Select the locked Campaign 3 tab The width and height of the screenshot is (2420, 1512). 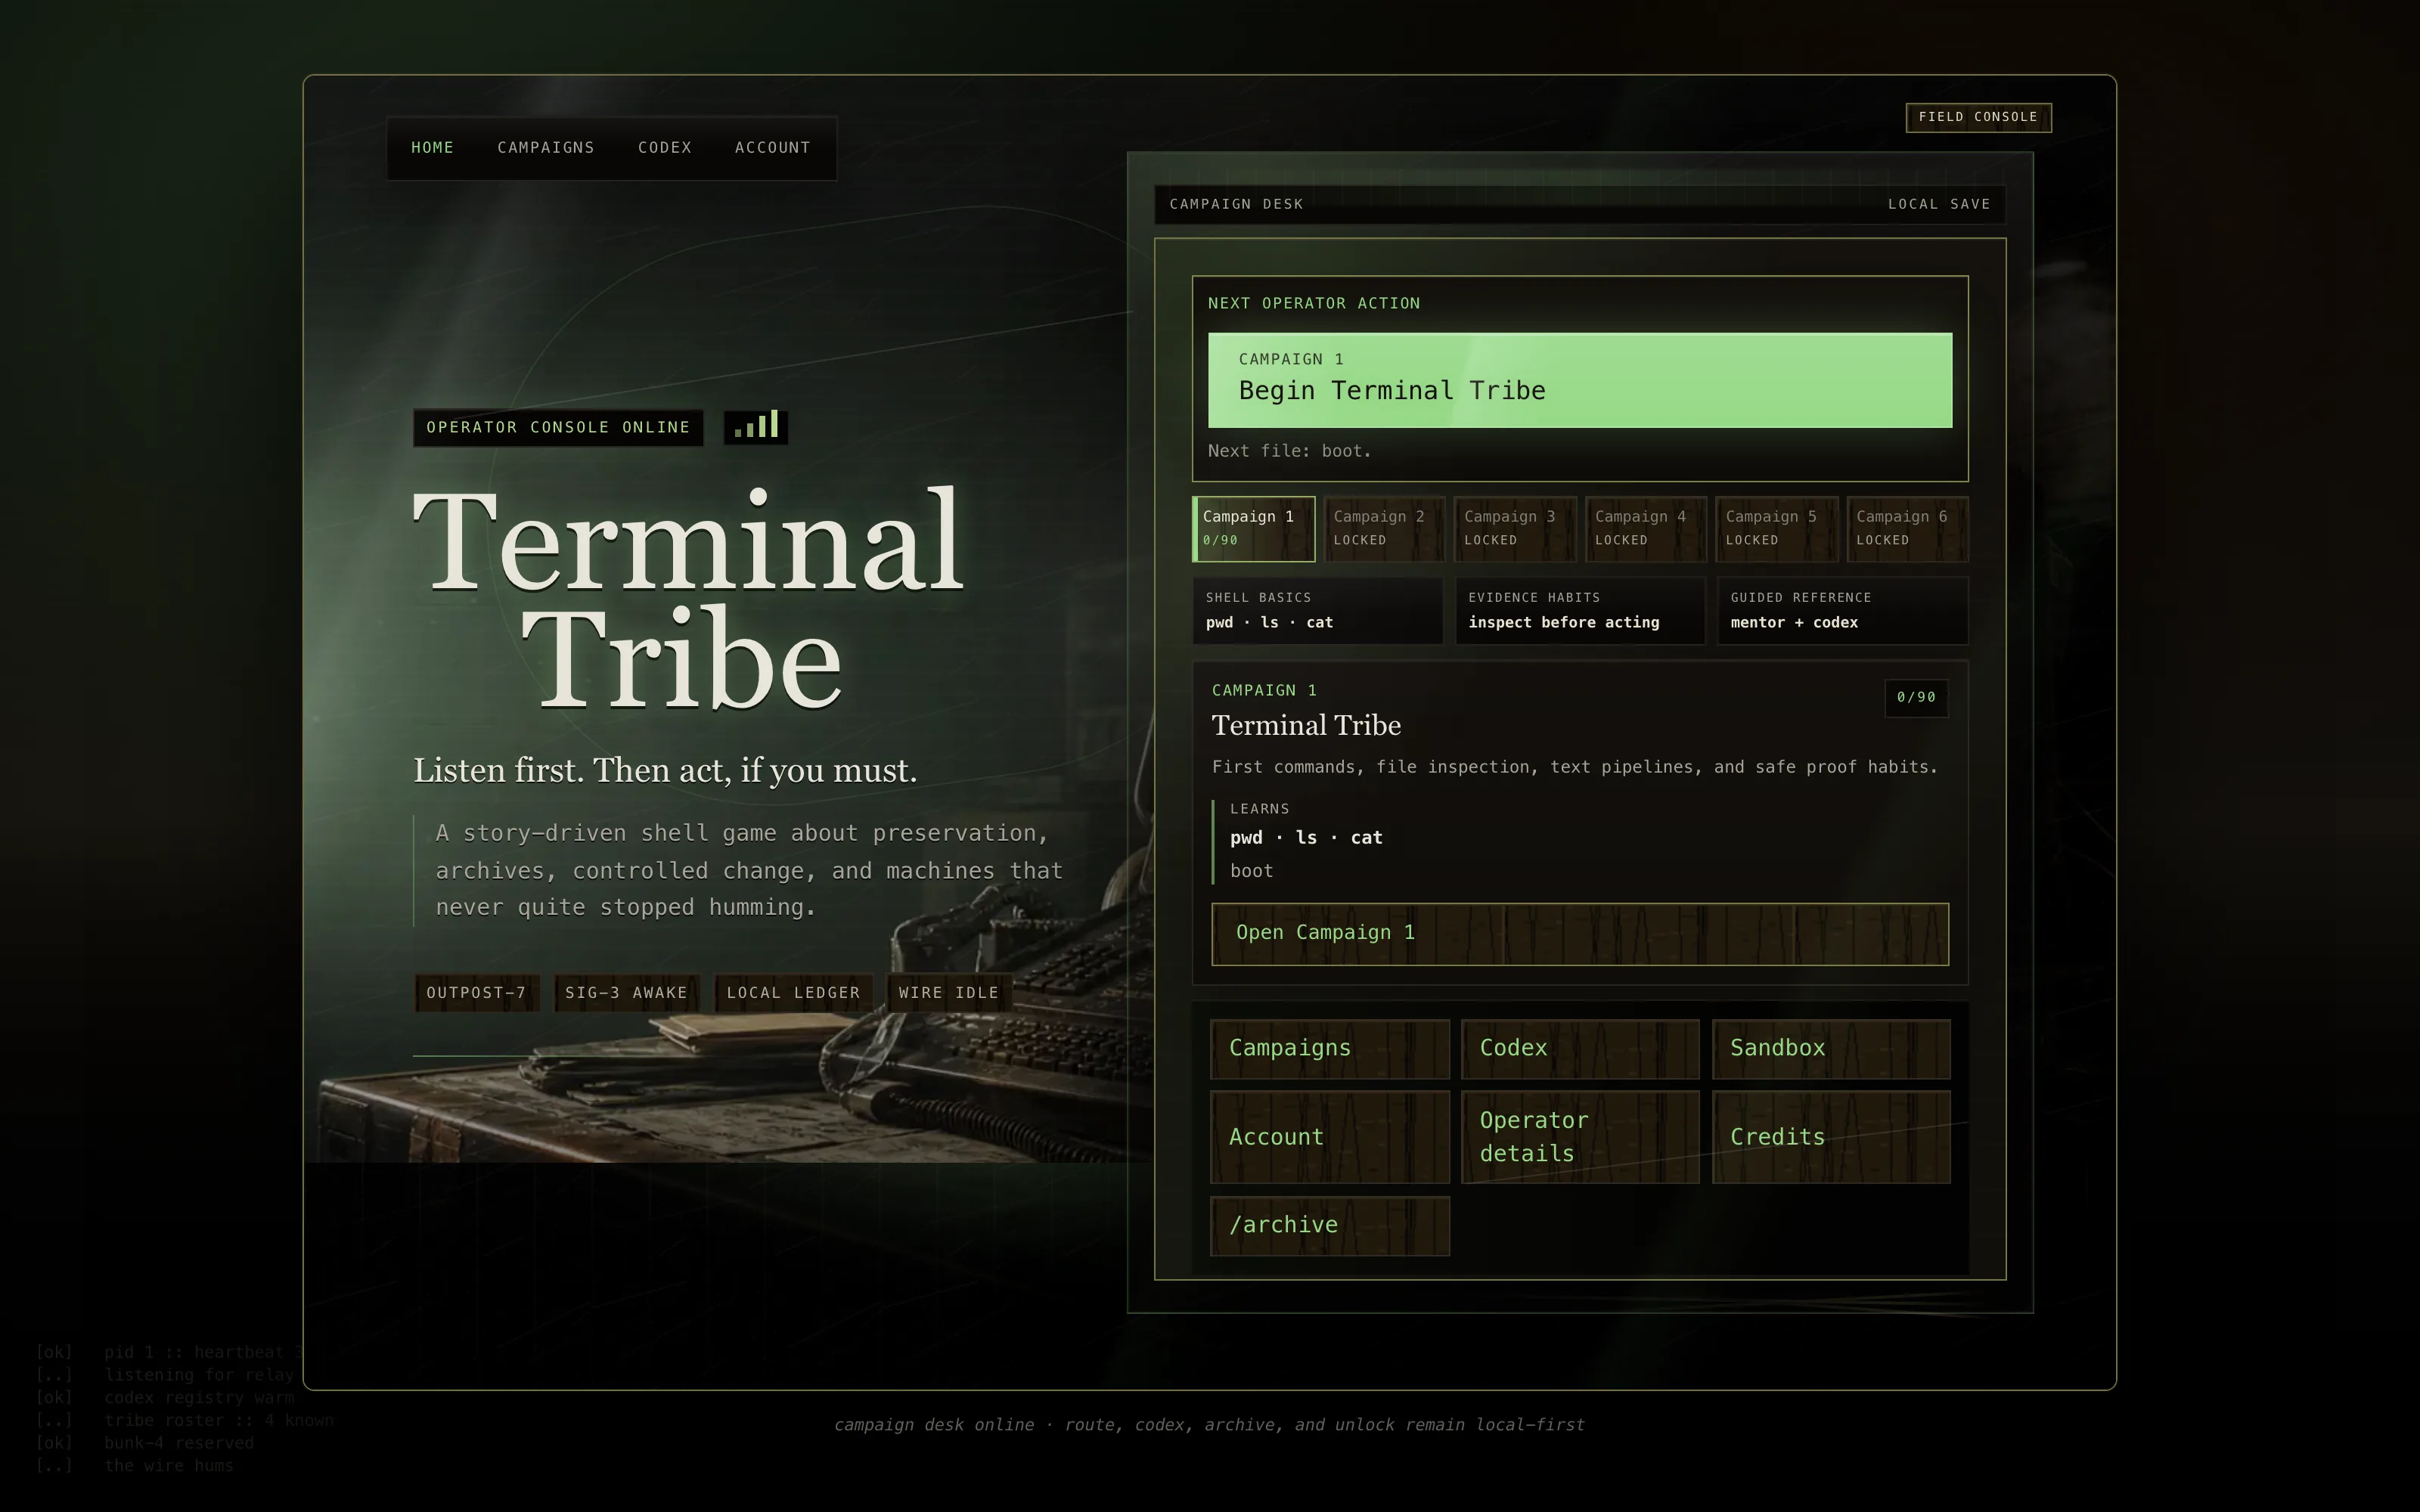click(x=1516, y=529)
